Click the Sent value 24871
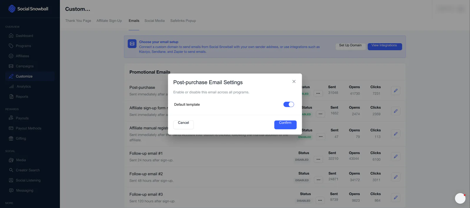This screenshot has width=470, height=208. pyautogui.click(x=333, y=179)
